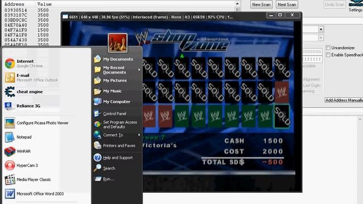Open Search from the Start menu
Image resolution: width=363 pixels, height=204 pixels.
pos(104,168)
